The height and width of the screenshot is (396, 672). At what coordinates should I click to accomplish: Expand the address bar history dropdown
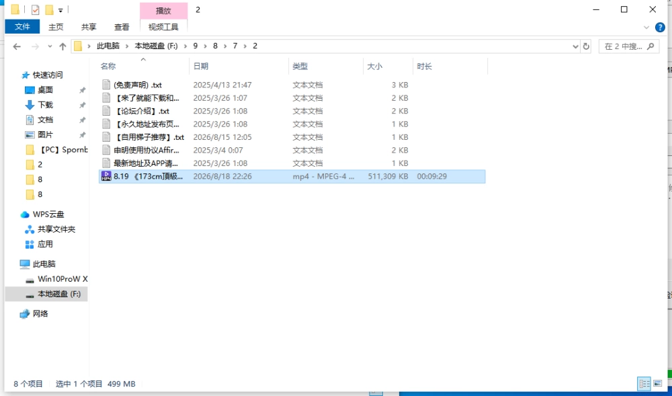click(576, 46)
